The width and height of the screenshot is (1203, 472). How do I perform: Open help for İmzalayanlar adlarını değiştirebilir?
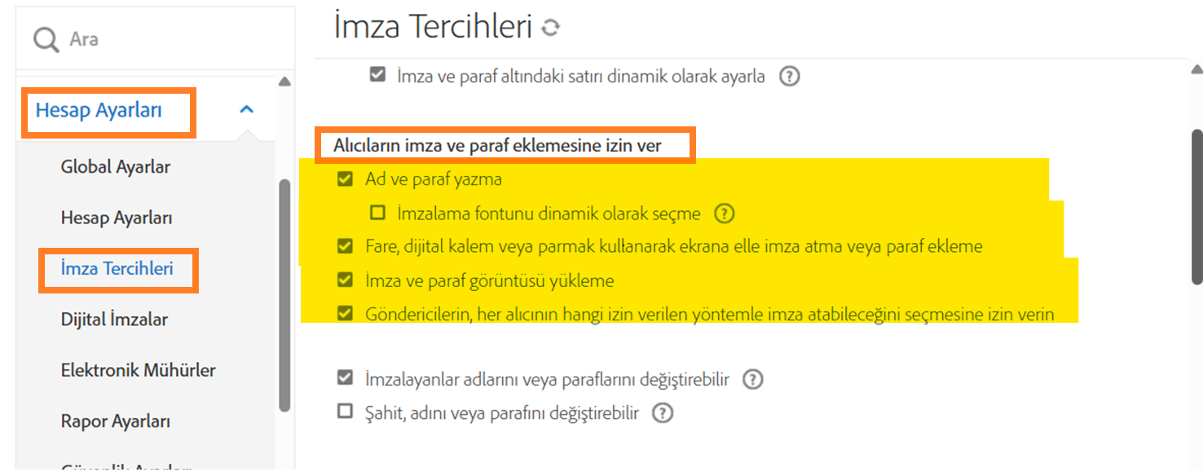point(752,379)
